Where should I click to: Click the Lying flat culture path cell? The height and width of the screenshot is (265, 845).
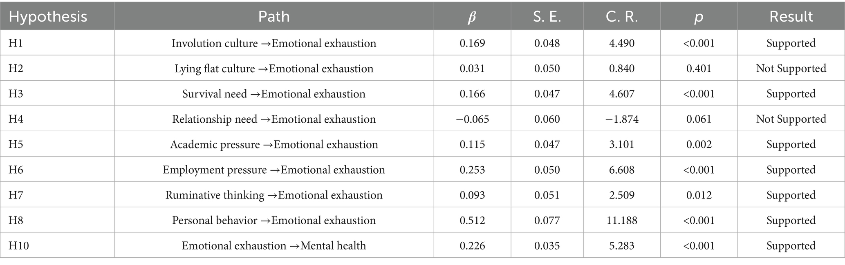273,68
